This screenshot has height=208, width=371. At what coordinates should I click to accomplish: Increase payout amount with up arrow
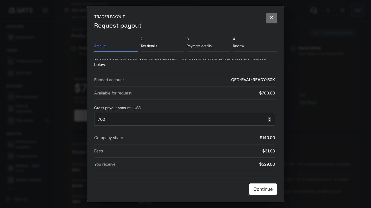(x=270, y=118)
